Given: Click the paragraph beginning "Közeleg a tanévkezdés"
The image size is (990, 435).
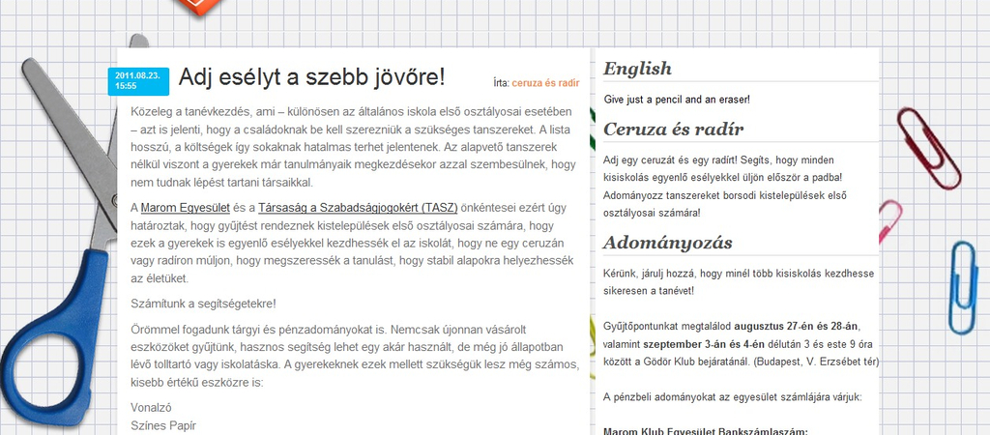Looking at the screenshot, I should pyautogui.click(x=354, y=147).
